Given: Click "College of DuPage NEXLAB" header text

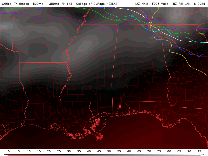Looking at the screenshot, I should coord(97,4).
